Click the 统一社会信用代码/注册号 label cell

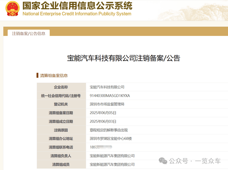[61, 96]
